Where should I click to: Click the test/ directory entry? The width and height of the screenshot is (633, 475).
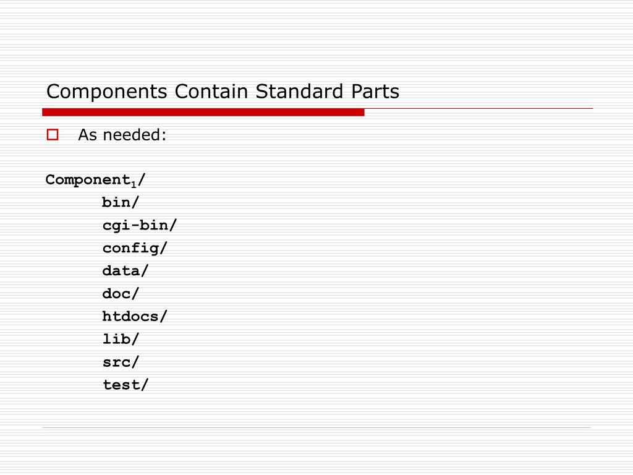(x=125, y=385)
